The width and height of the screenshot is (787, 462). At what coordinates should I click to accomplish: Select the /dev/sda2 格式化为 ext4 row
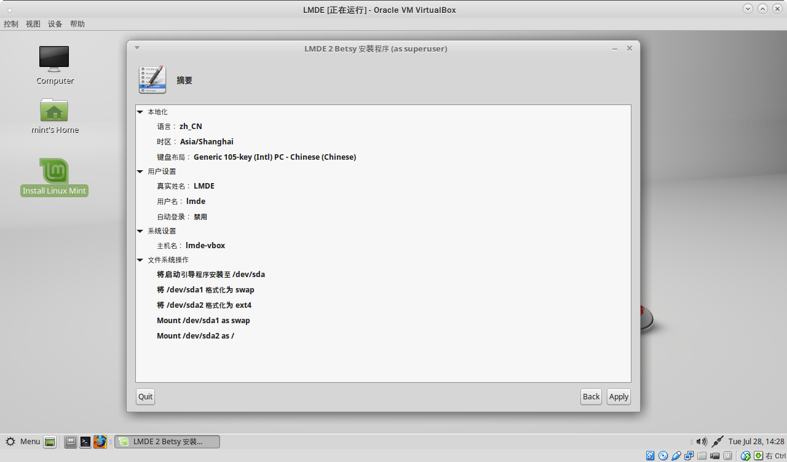tap(384, 305)
